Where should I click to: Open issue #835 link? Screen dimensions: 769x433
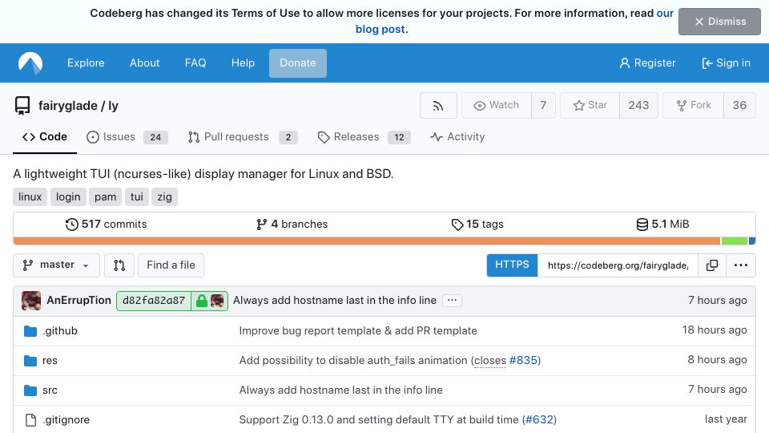pyautogui.click(x=523, y=360)
